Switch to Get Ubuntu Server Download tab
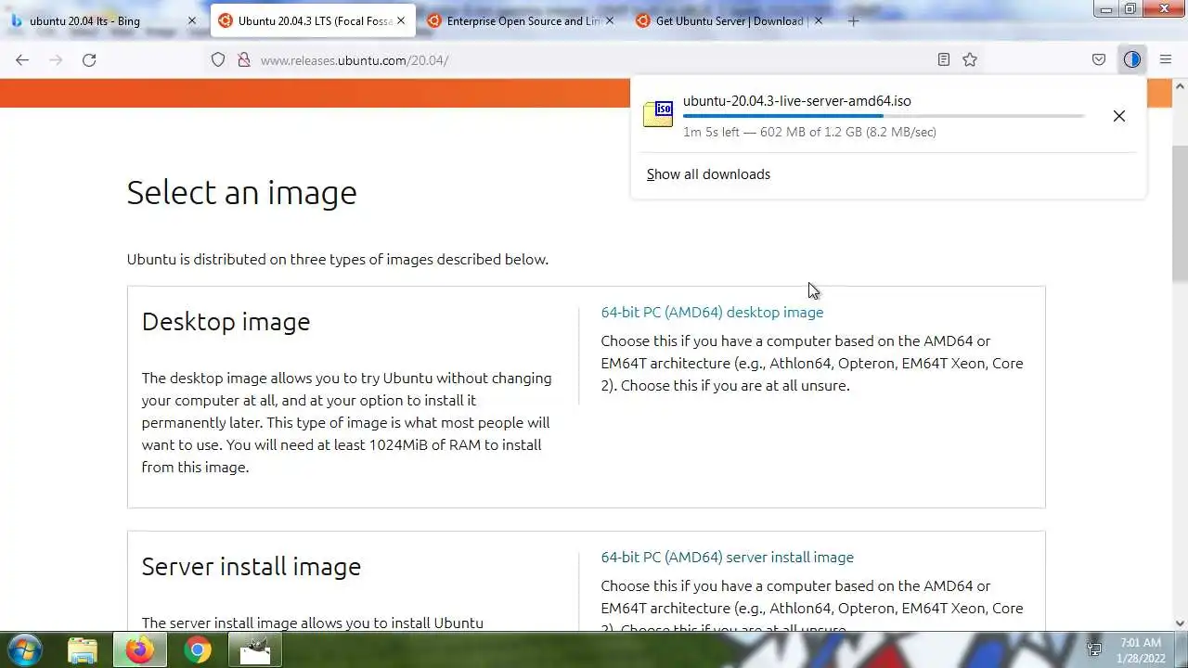The width and height of the screenshot is (1188, 668). coord(729,20)
